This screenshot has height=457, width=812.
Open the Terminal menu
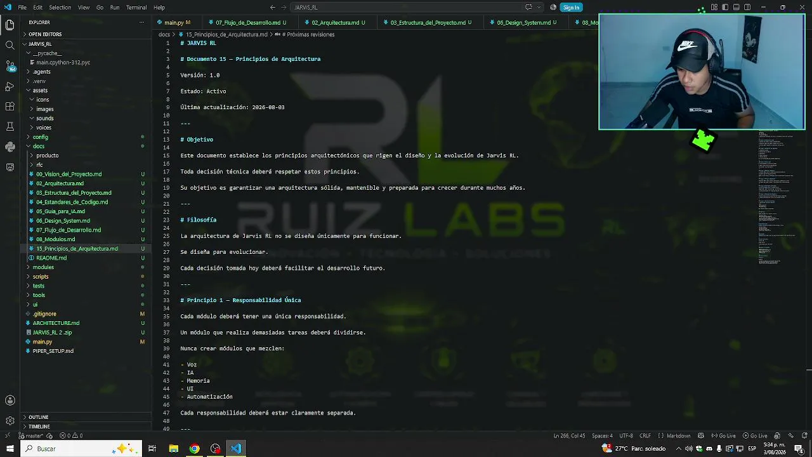[x=136, y=8]
